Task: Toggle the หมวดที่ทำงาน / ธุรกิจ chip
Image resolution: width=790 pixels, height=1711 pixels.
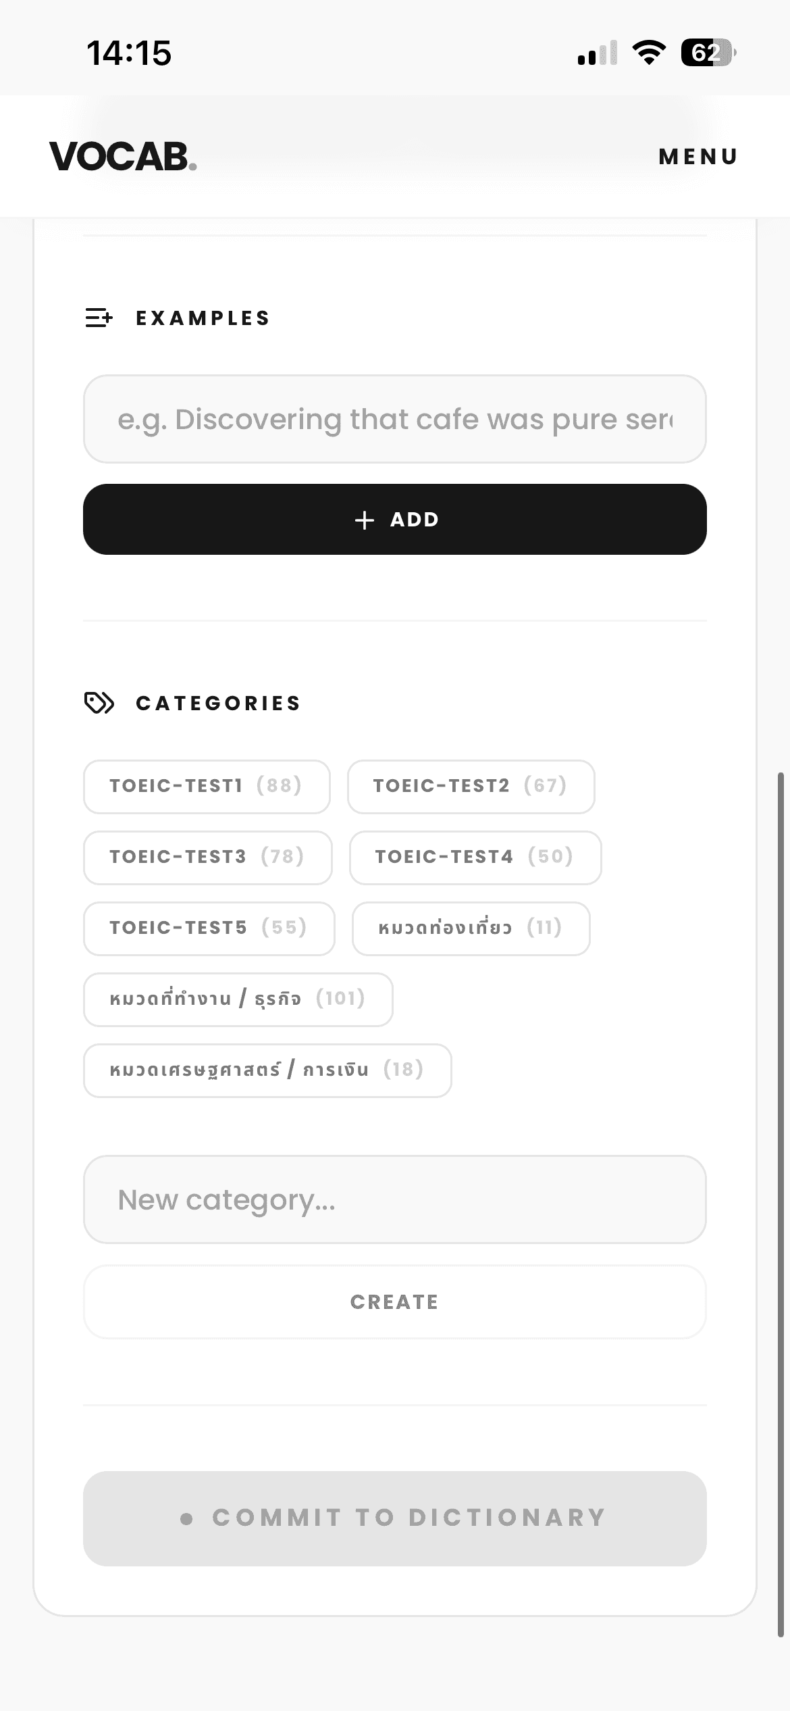Action: (238, 999)
